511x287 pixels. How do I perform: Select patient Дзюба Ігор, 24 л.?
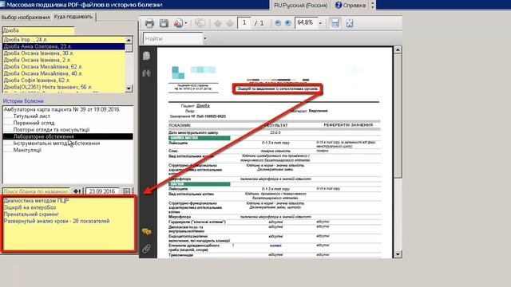coord(64,40)
